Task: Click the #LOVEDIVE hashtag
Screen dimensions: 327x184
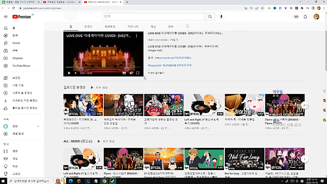Action: point(169,66)
